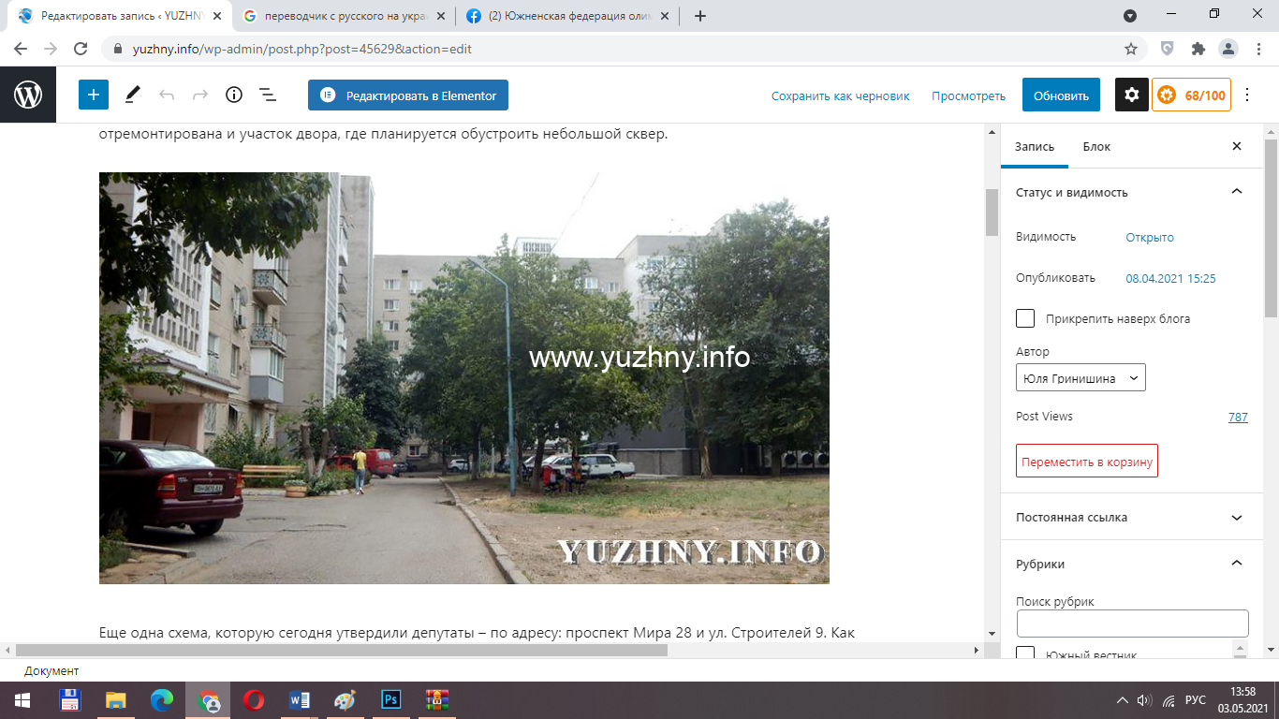Switch to the Google translator tab
Image resolution: width=1279 pixels, height=719 pixels.
click(344, 16)
